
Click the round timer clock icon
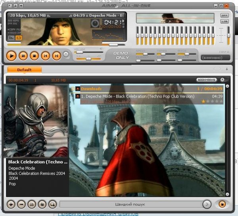point(95,23)
